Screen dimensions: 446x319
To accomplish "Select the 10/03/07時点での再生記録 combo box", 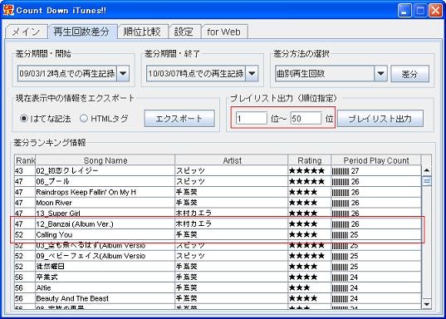I will [202, 73].
